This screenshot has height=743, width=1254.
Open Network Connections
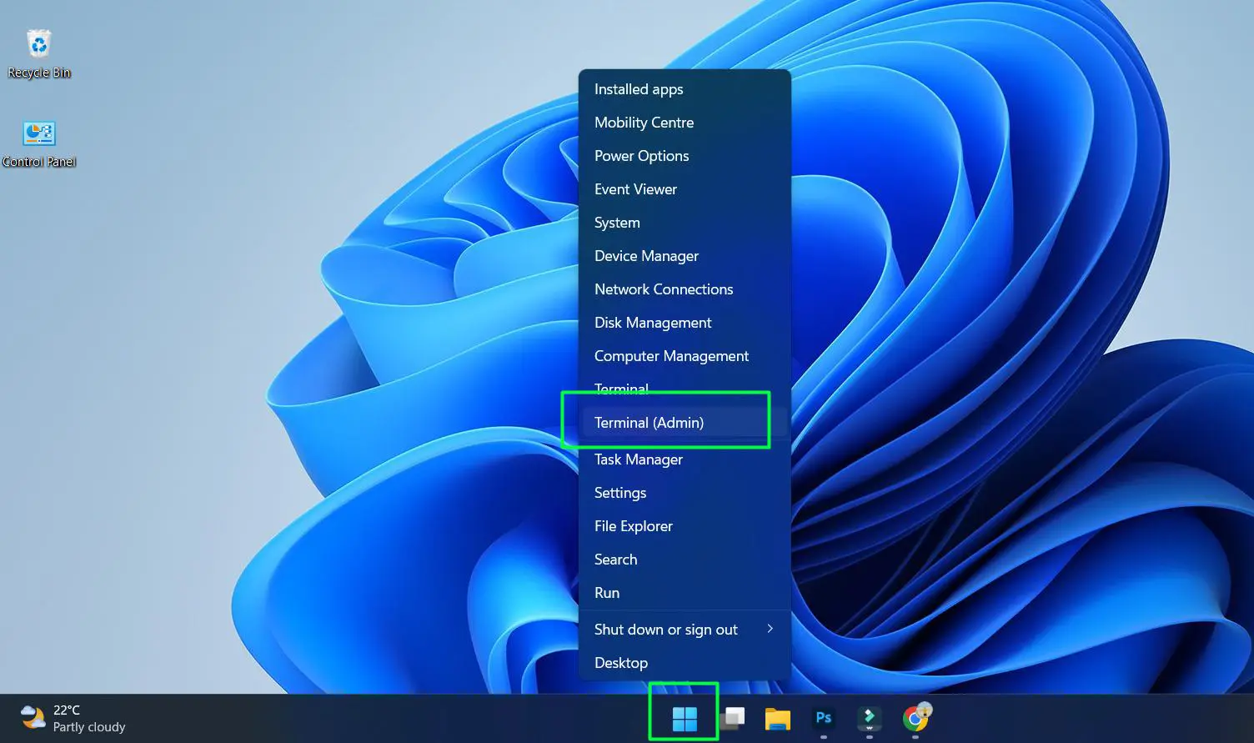point(664,289)
